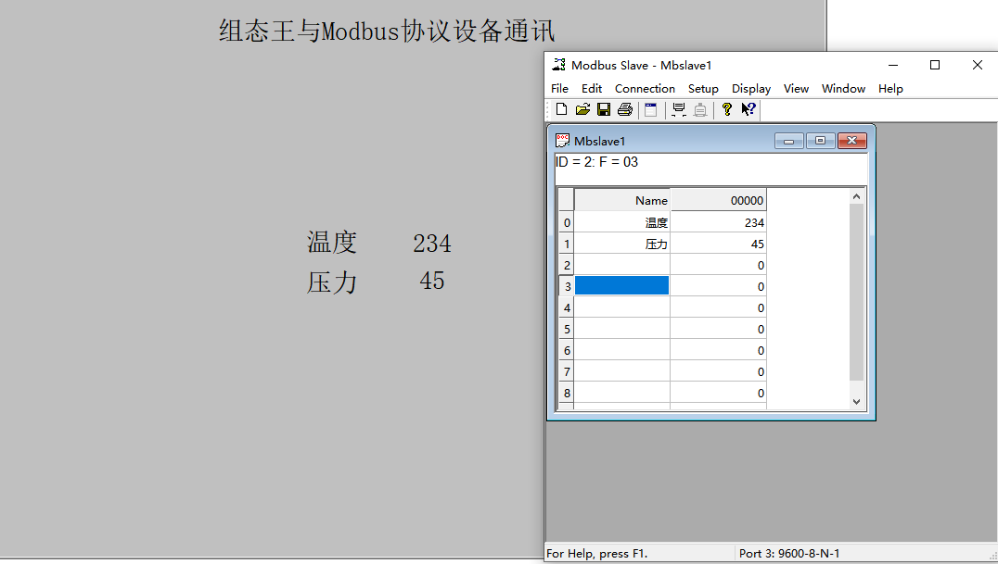This screenshot has width=998, height=564.
Task: Select the name cell in row 8
Action: tap(621, 393)
